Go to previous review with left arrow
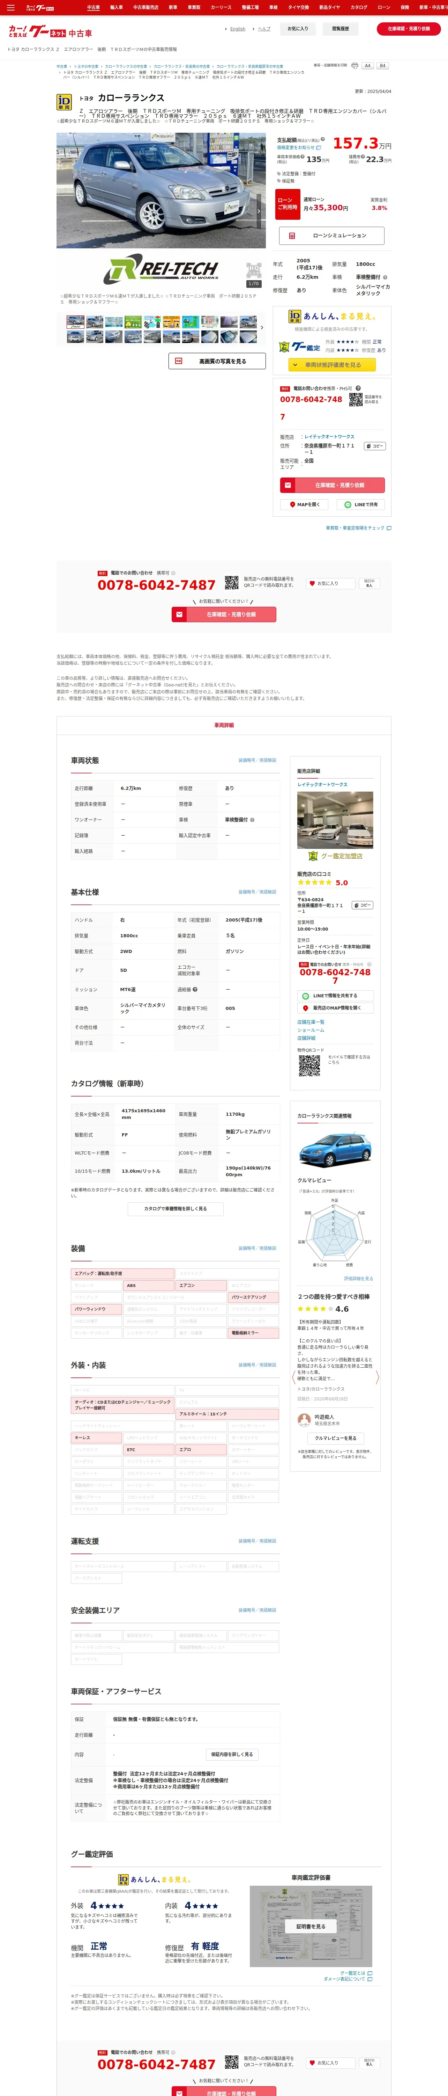Screen dimensions: 448x2096 tap(293, 1377)
